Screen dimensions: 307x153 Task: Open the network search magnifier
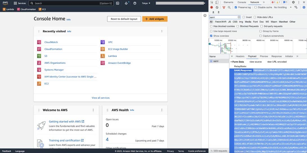click(229, 7)
